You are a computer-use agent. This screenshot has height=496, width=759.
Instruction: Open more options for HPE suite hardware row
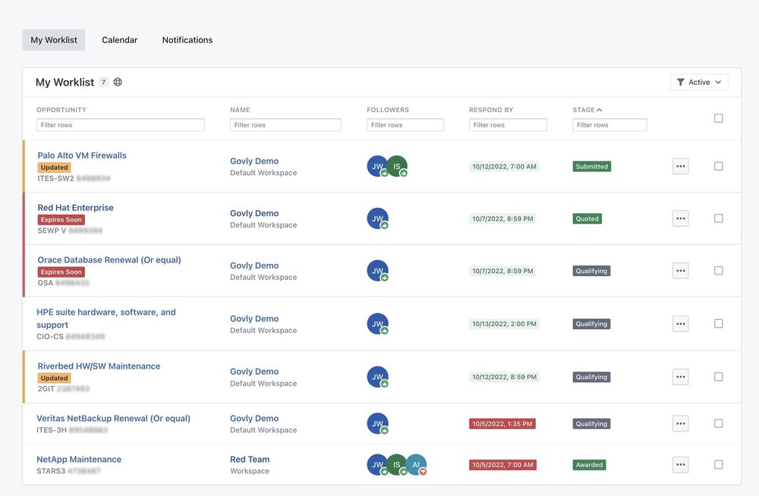click(680, 324)
